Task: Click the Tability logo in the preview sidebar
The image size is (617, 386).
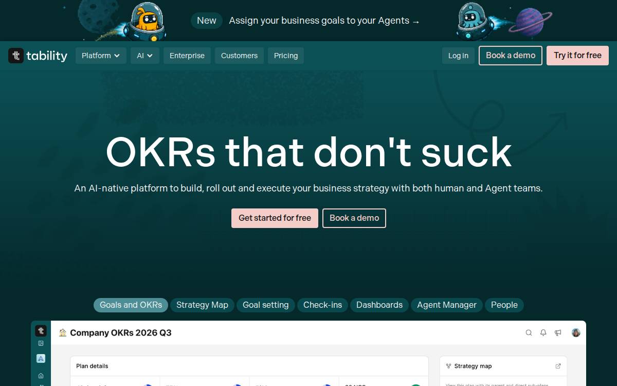Action: 41,331
